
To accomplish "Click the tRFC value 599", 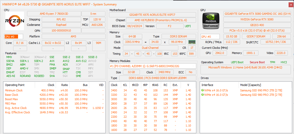I will 191,54.
